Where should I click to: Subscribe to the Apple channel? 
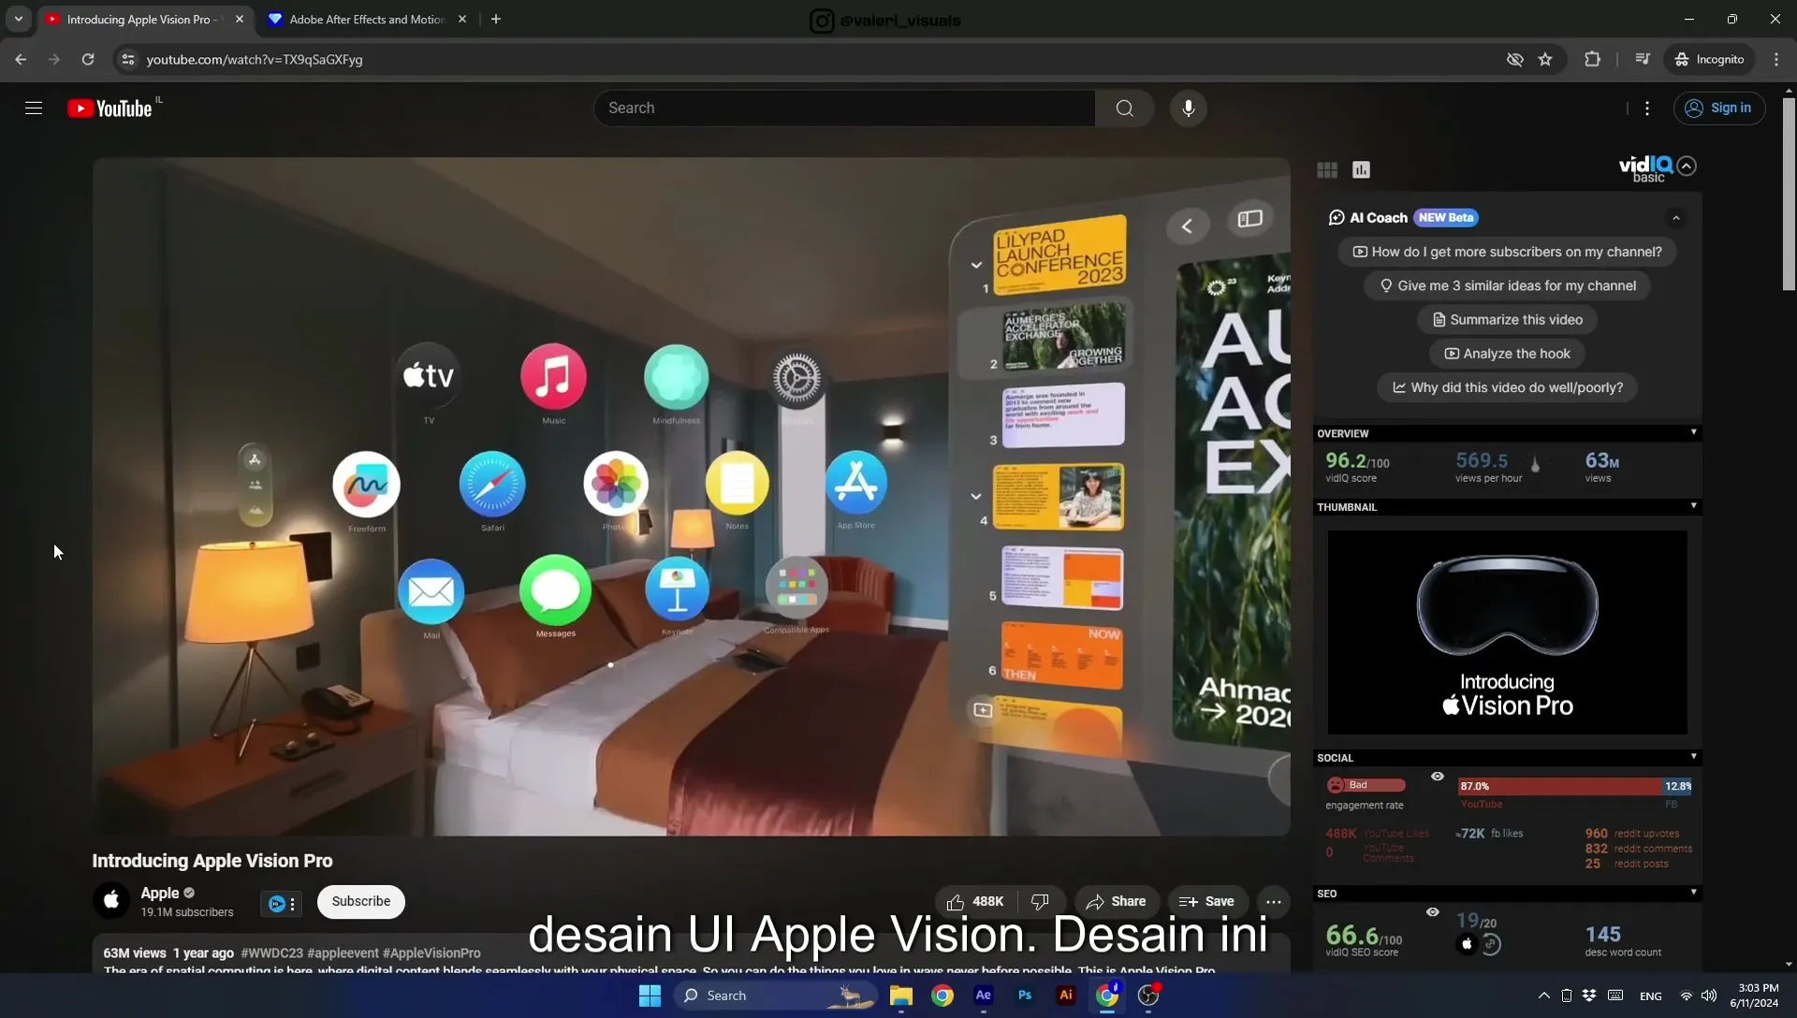coord(360,902)
